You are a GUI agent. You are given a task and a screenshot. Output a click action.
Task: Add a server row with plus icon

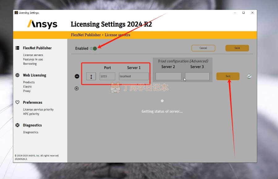(x=77, y=89)
